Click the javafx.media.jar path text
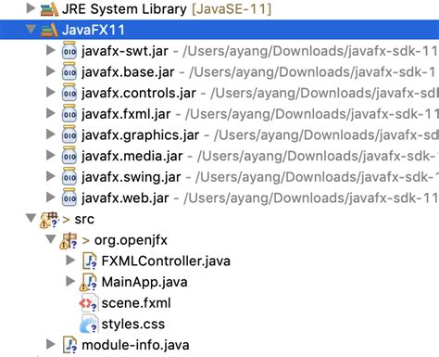The height and width of the screenshot is (357, 439). point(318,156)
